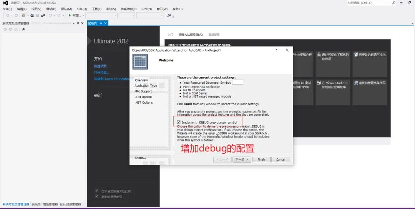Click the Quick Launch magnifier icon
This screenshot has height=209, width=415.
pos(394,3)
